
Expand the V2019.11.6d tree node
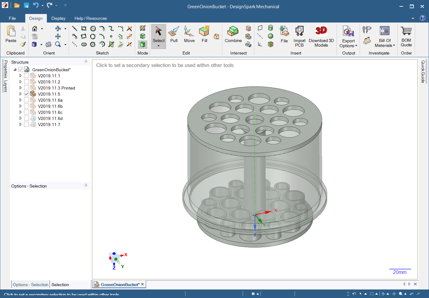20,118
